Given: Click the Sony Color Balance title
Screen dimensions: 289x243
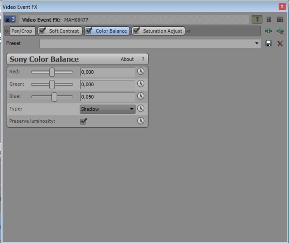Looking at the screenshot, I should [x=44, y=59].
